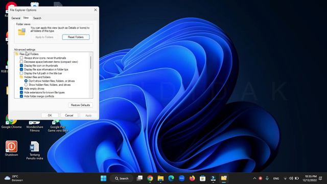Open the computer-monitor taskbar app left of the active Explorer icon
Image resolution: width=327 pixels, height=184 pixels.
point(213,178)
